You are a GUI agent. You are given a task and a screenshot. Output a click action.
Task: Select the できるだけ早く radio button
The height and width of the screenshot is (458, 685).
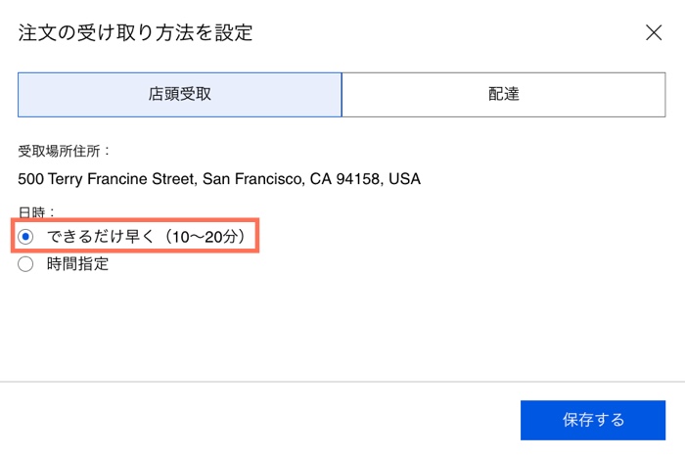26,236
